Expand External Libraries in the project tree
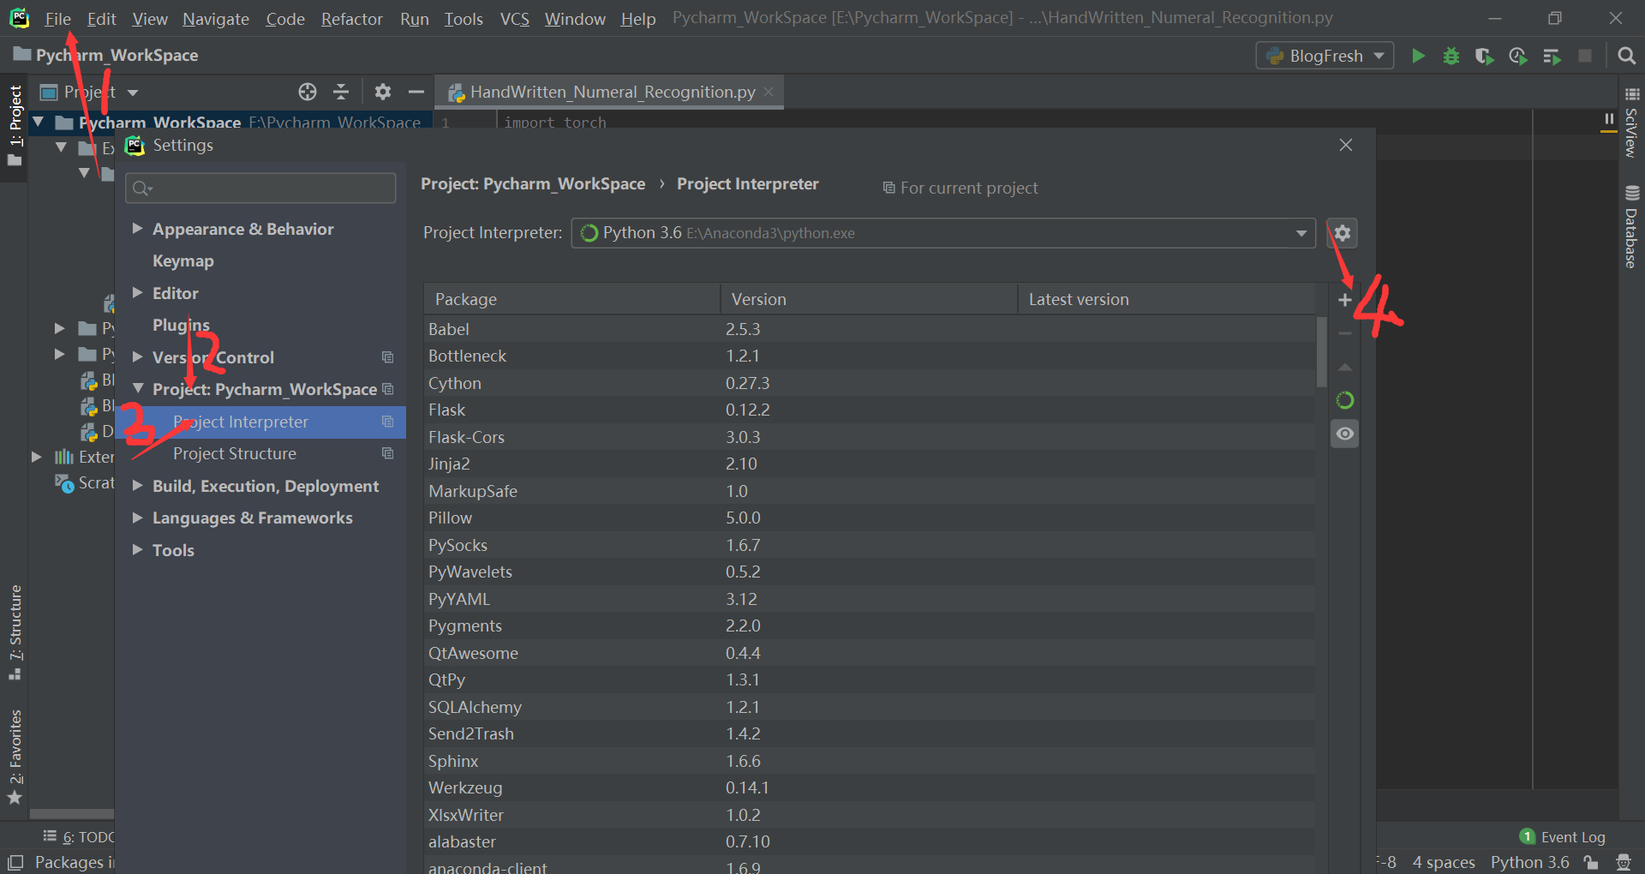1645x874 pixels. click(x=36, y=457)
